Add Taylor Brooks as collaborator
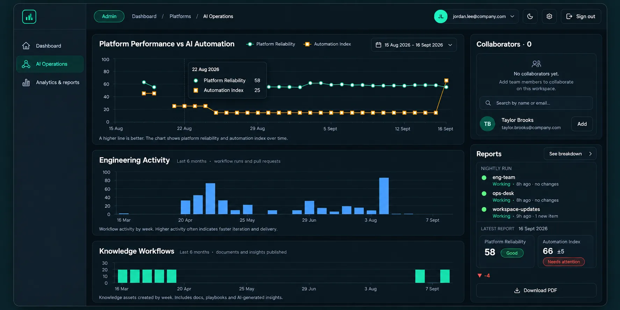The width and height of the screenshot is (620, 310). coord(582,124)
